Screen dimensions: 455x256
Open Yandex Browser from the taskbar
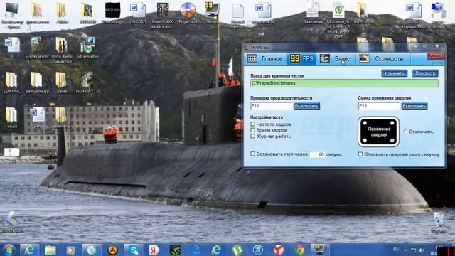click(x=279, y=250)
